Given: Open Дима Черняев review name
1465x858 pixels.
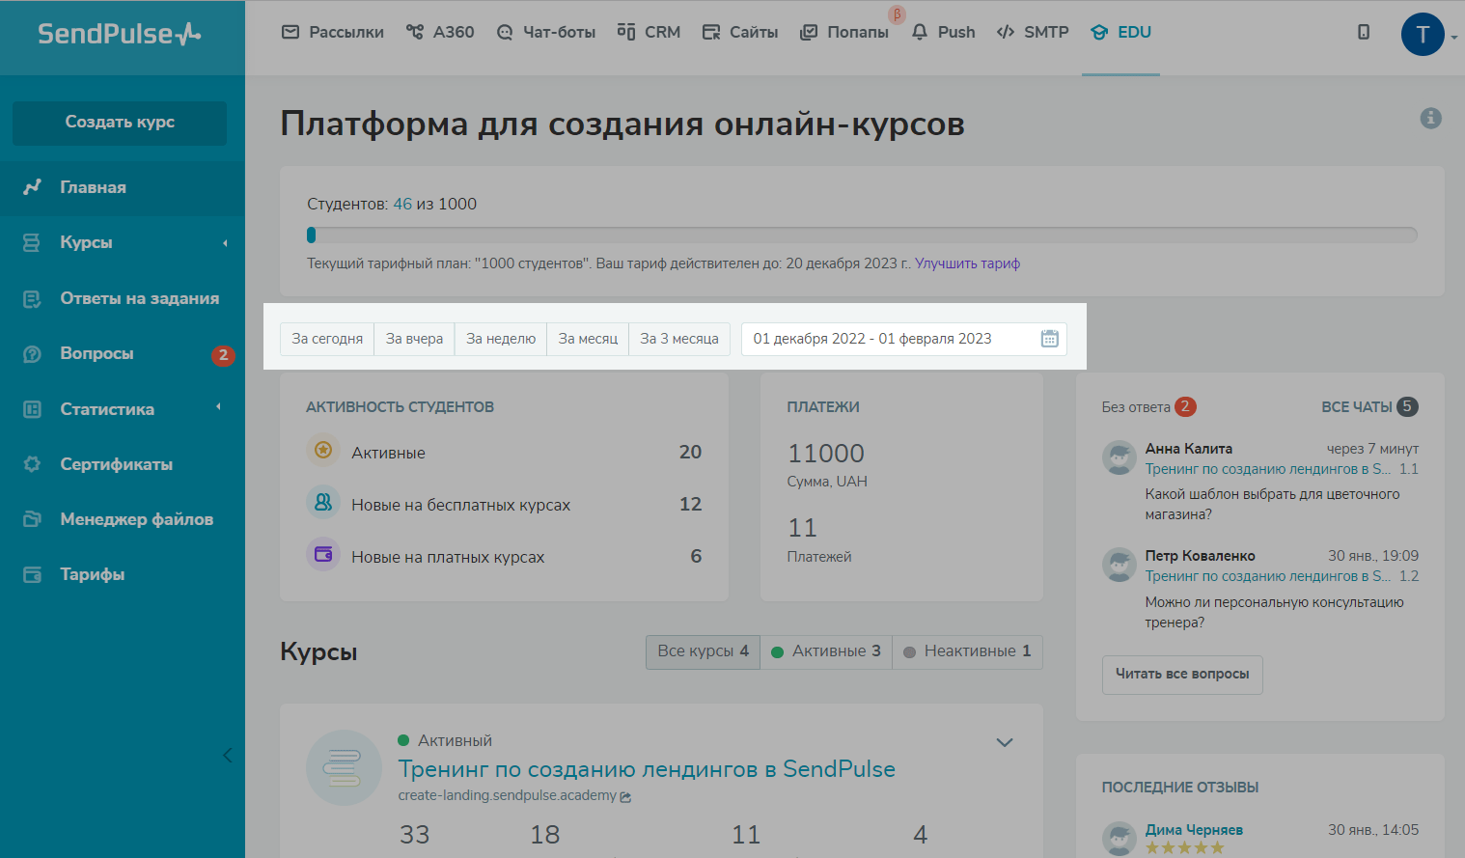Looking at the screenshot, I should tap(1194, 830).
